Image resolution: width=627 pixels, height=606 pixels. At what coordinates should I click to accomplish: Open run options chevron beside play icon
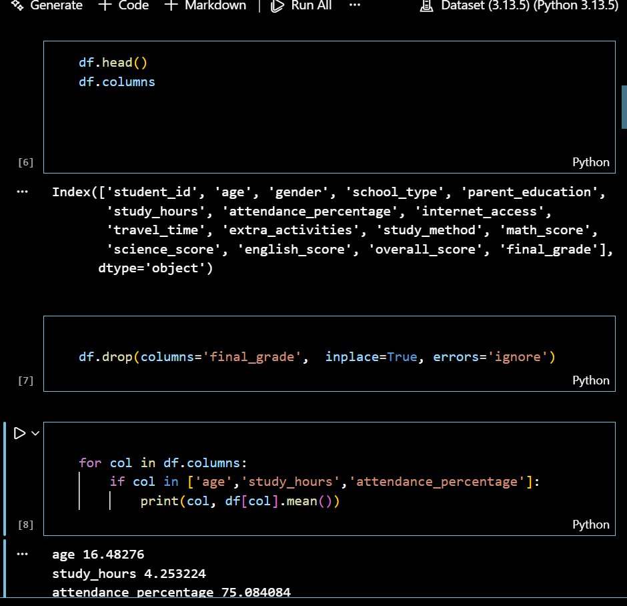click(35, 433)
